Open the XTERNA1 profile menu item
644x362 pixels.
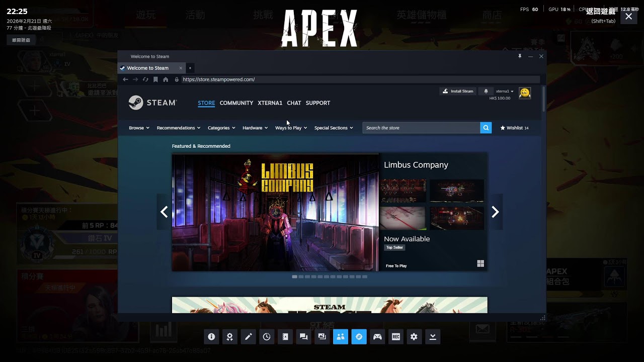tap(270, 103)
